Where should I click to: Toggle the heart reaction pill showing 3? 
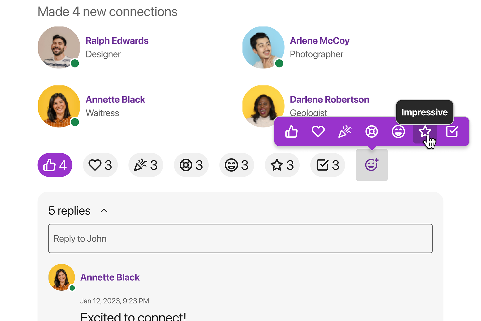point(100,165)
